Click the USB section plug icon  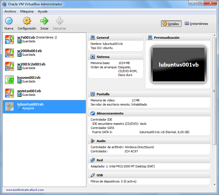coord(93,175)
